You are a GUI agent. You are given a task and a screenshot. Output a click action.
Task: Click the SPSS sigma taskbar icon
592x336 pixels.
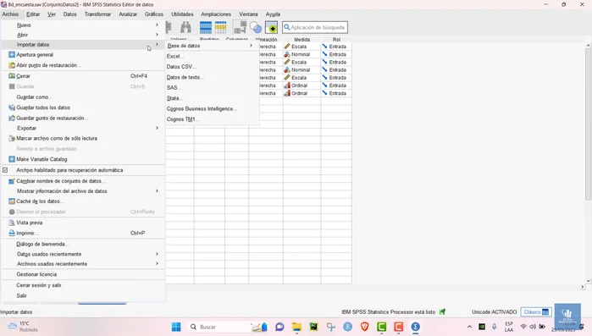415,327
